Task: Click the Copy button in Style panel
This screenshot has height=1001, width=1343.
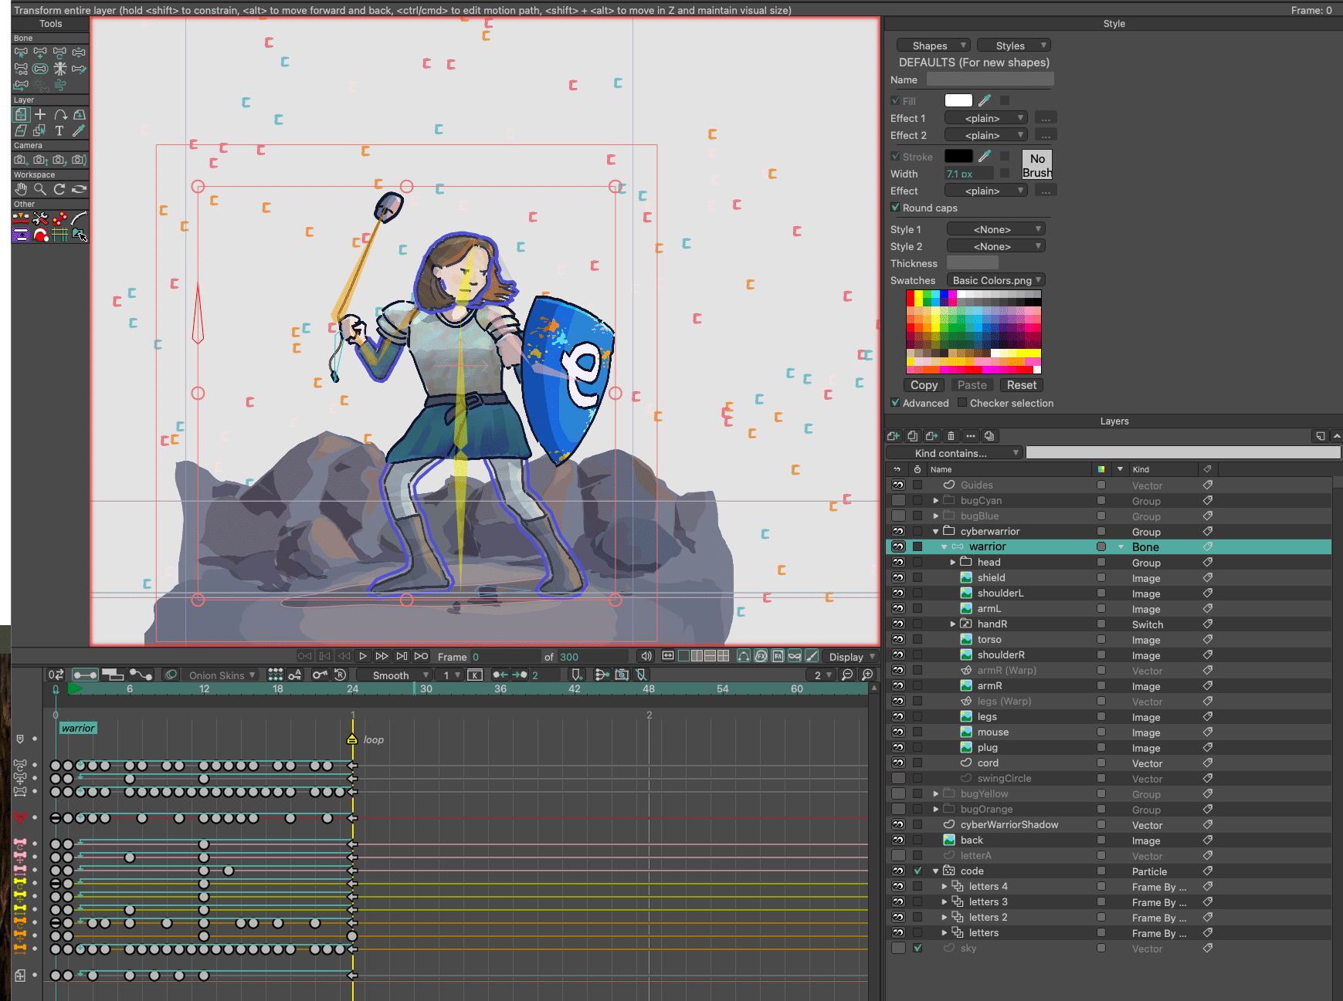Action: 924,385
